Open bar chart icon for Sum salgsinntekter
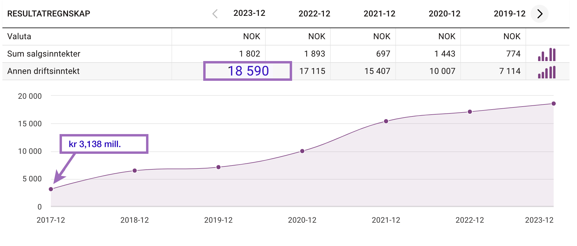Viewport: 577px width, 246px height. (x=546, y=54)
